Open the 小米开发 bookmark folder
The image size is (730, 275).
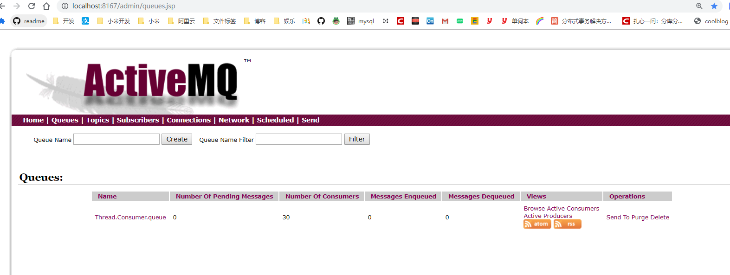(114, 21)
